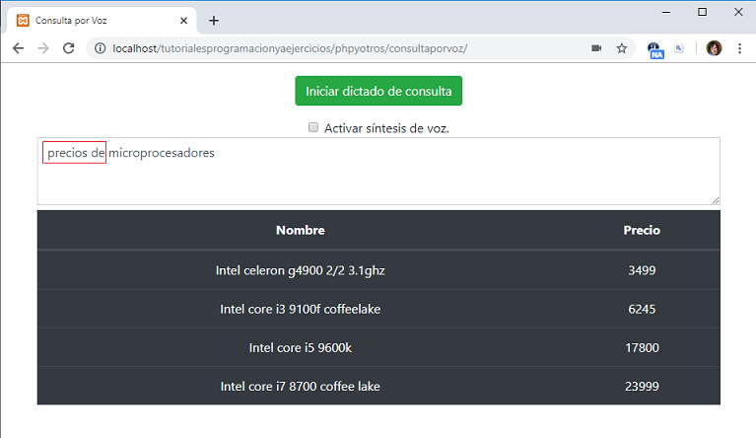Click the price 23999
Image resolution: width=756 pixels, height=438 pixels.
point(642,386)
